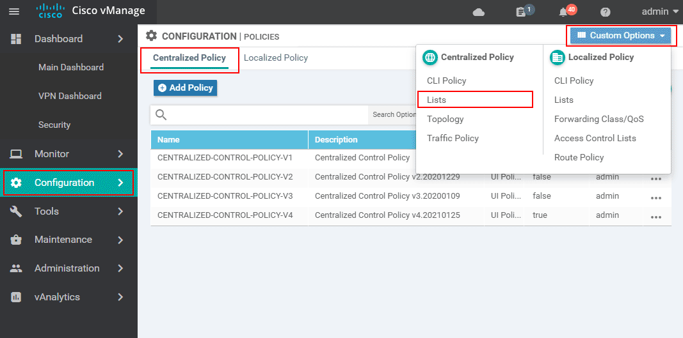683x338 pixels.
Task: Open row actions for CENTRALIZED-CONTROL-POLICY-V4
Action: coord(655,217)
